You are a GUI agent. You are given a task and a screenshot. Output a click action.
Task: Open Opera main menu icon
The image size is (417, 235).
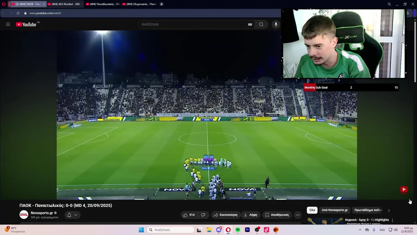coord(4,4)
